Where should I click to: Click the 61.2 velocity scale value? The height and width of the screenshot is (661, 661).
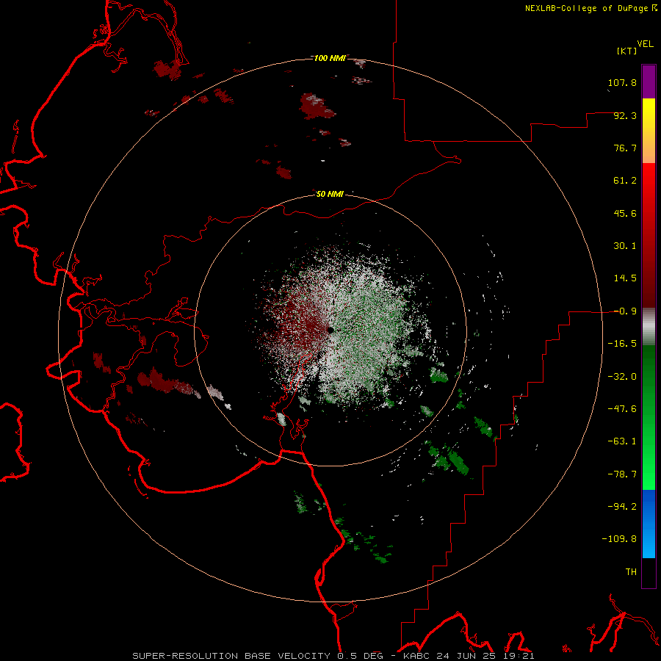click(x=625, y=181)
